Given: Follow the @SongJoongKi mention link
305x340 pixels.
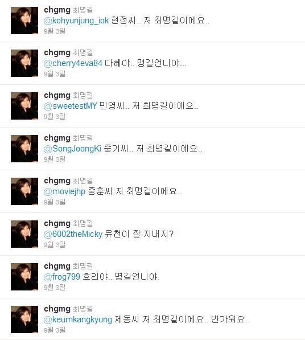Looking at the screenshot, I should pos(72,149).
